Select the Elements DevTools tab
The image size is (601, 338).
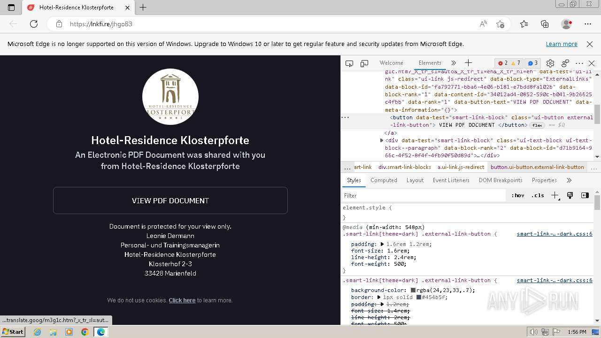pyautogui.click(x=430, y=63)
